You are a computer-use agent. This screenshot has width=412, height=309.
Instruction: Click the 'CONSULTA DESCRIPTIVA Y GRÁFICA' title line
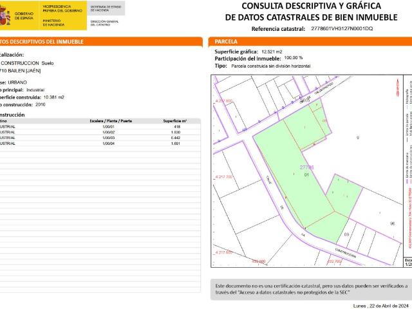click(311, 6)
